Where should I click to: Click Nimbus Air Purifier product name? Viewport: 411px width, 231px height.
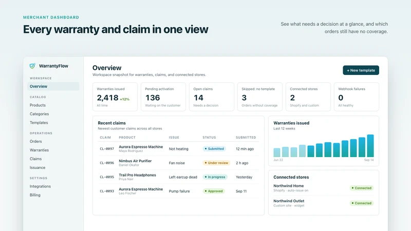click(135, 161)
